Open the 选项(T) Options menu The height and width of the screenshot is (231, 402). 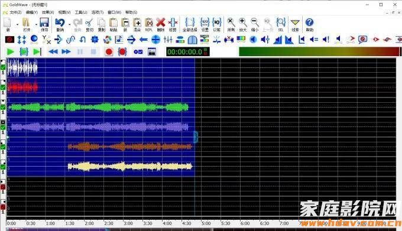pyautogui.click(x=98, y=12)
